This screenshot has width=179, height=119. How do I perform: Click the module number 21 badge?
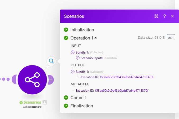(x=44, y=102)
